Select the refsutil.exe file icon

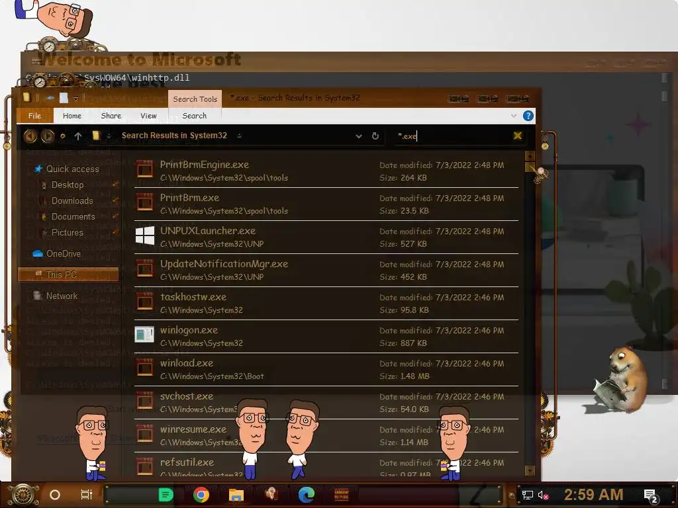tap(145, 466)
